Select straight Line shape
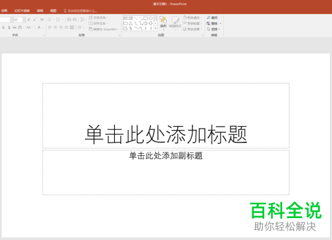This screenshot has width=332, height=240. click(135, 18)
